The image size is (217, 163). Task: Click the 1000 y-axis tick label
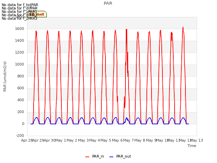tap(20, 64)
